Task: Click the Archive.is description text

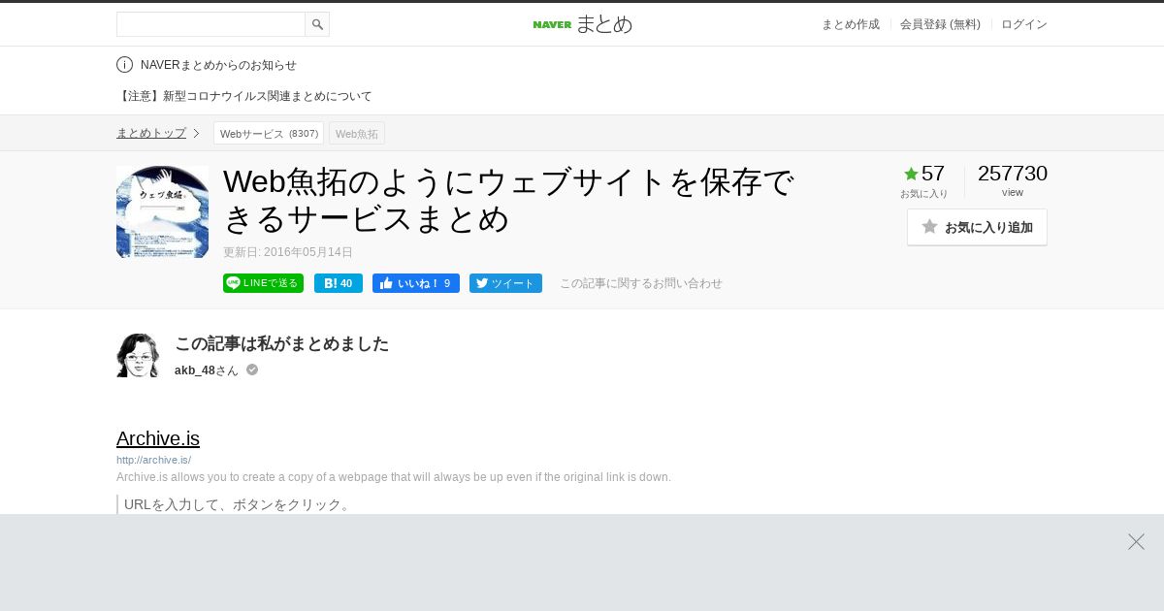Action: pyautogui.click(x=394, y=477)
